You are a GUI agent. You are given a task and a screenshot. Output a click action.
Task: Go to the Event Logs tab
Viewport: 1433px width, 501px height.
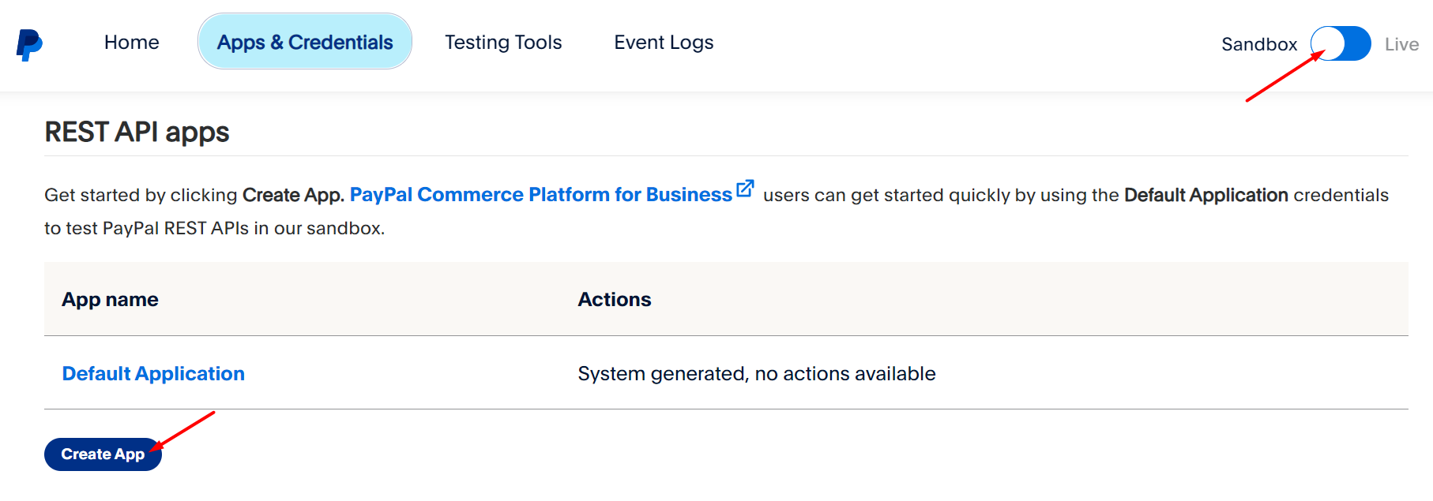pyautogui.click(x=664, y=43)
